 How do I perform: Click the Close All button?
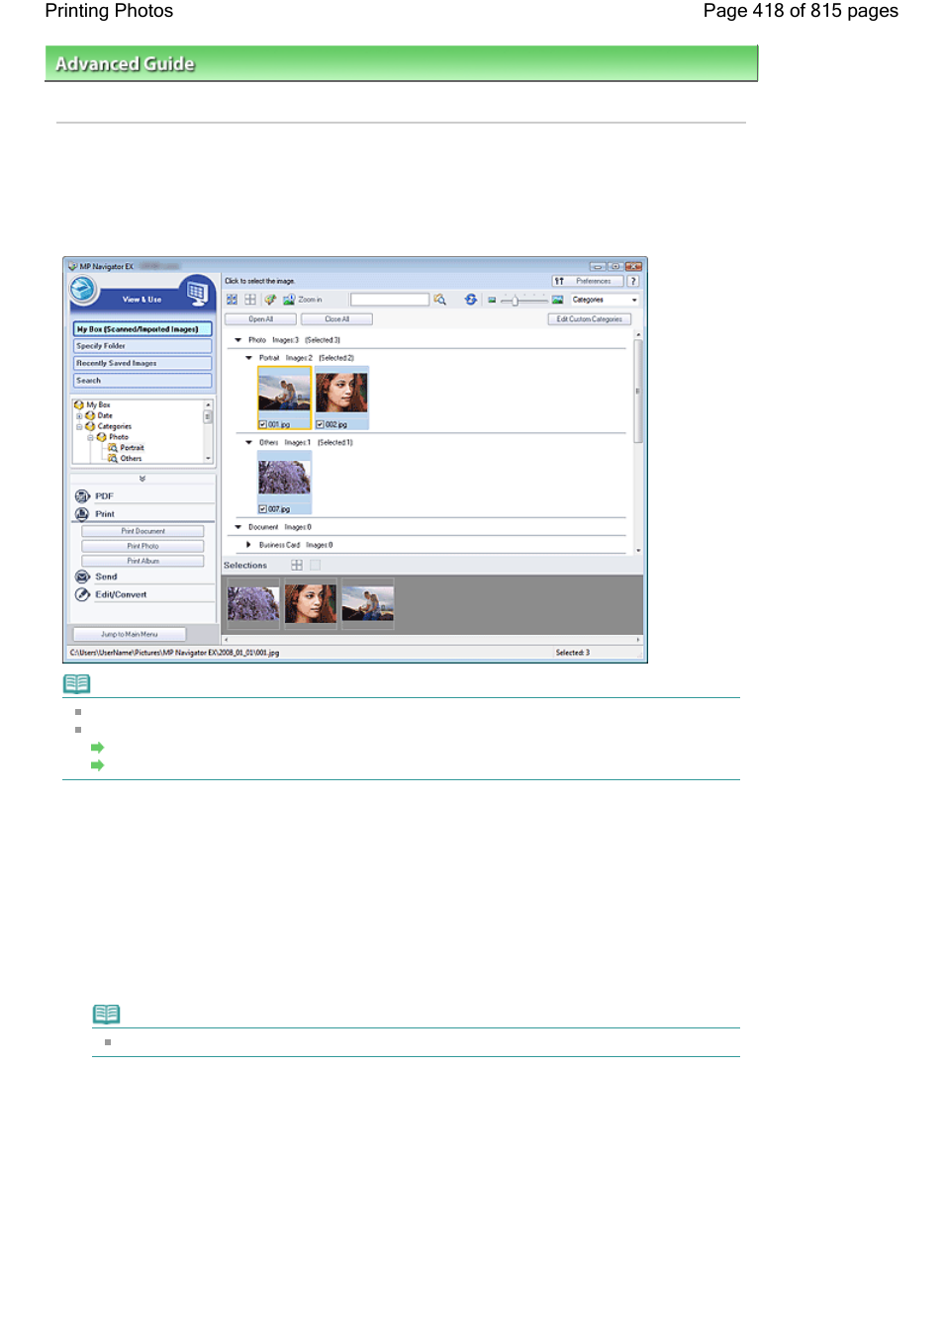click(336, 319)
